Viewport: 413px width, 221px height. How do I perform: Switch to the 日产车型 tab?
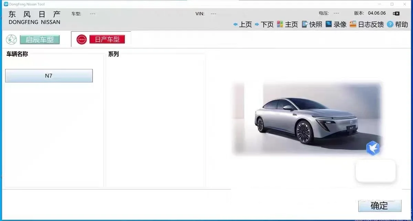pyautogui.click(x=107, y=39)
